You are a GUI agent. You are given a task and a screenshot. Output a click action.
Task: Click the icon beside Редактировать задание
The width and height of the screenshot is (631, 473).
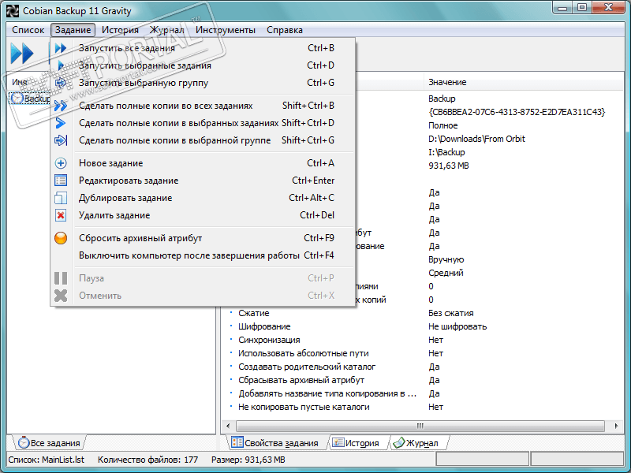[61, 181]
